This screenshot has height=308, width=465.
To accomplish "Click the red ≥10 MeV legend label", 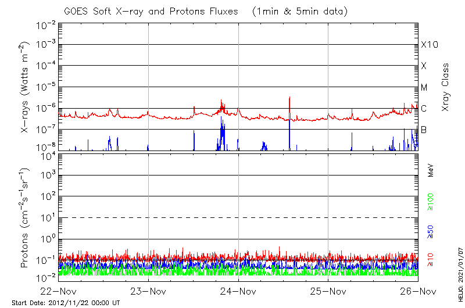I will pyautogui.click(x=431, y=261).
